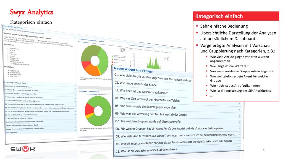Screen dimensions: 283x159
Task: Go to next period arrow above area chart
Action: (x=140, y=51)
